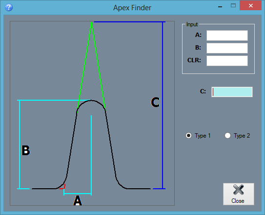This screenshot has height=215, width=265.
Task: Focus the CLR input field
Action: tap(227, 61)
